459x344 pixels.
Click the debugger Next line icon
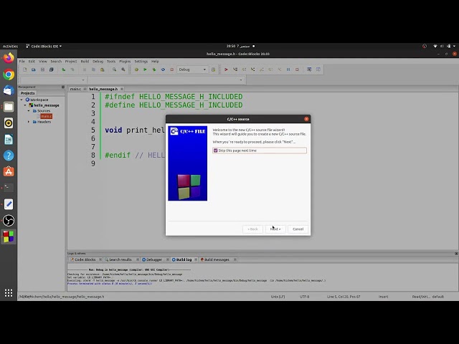[244, 70]
